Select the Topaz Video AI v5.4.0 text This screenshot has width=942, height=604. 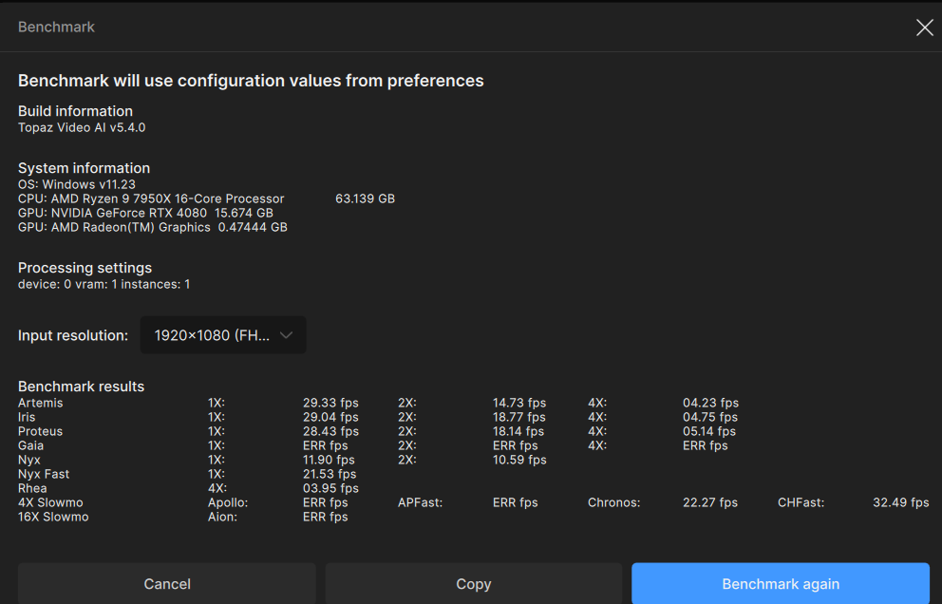82,127
